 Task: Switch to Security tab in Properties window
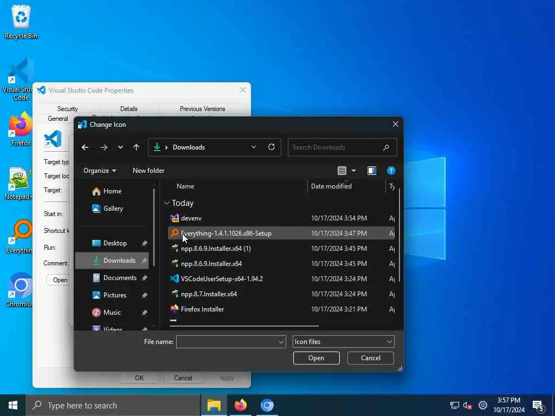pos(67,108)
